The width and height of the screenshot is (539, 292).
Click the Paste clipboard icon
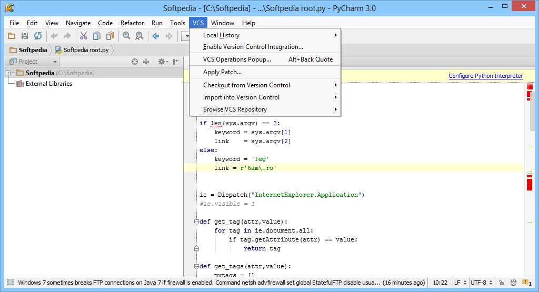[110, 36]
